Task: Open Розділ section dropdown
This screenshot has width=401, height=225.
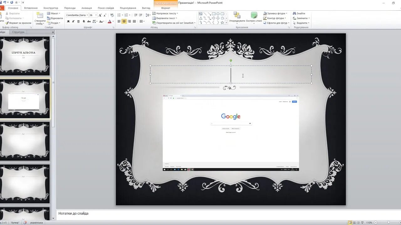Action: (x=54, y=23)
